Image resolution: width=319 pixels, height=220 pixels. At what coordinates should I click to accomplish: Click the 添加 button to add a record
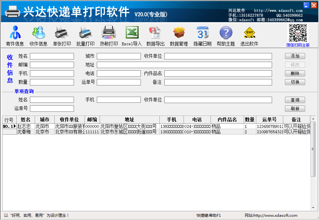(295, 56)
